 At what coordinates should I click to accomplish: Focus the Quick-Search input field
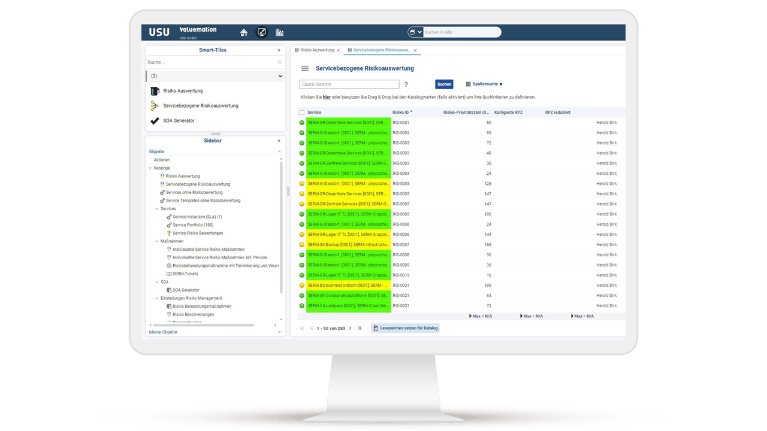click(349, 84)
